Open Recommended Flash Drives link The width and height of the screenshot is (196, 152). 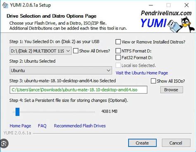click(x=80, y=126)
